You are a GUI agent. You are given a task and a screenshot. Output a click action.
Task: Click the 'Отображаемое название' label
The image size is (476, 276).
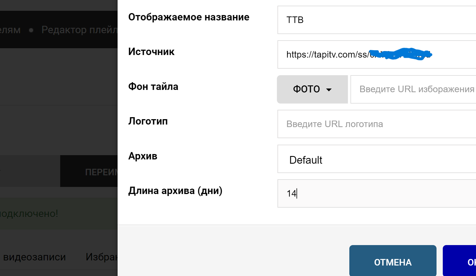point(189,17)
